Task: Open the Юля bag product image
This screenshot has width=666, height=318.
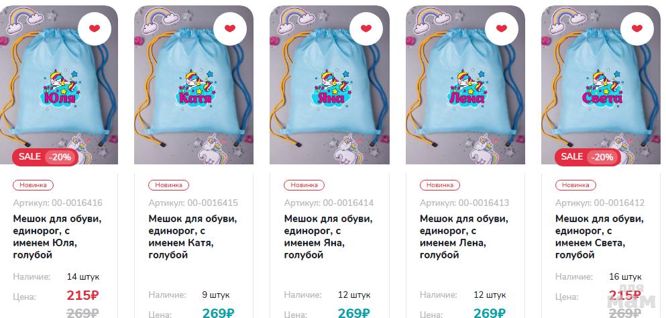Action: pyautogui.click(x=59, y=85)
